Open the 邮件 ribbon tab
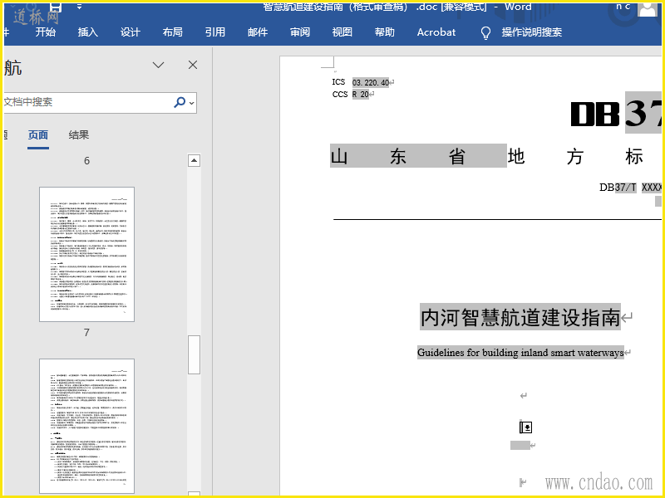665x498 pixels. (x=258, y=32)
